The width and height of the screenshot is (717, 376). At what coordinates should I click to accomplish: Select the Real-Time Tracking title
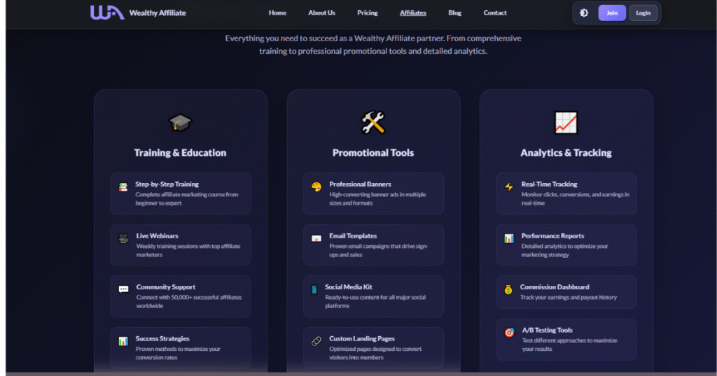click(549, 185)
